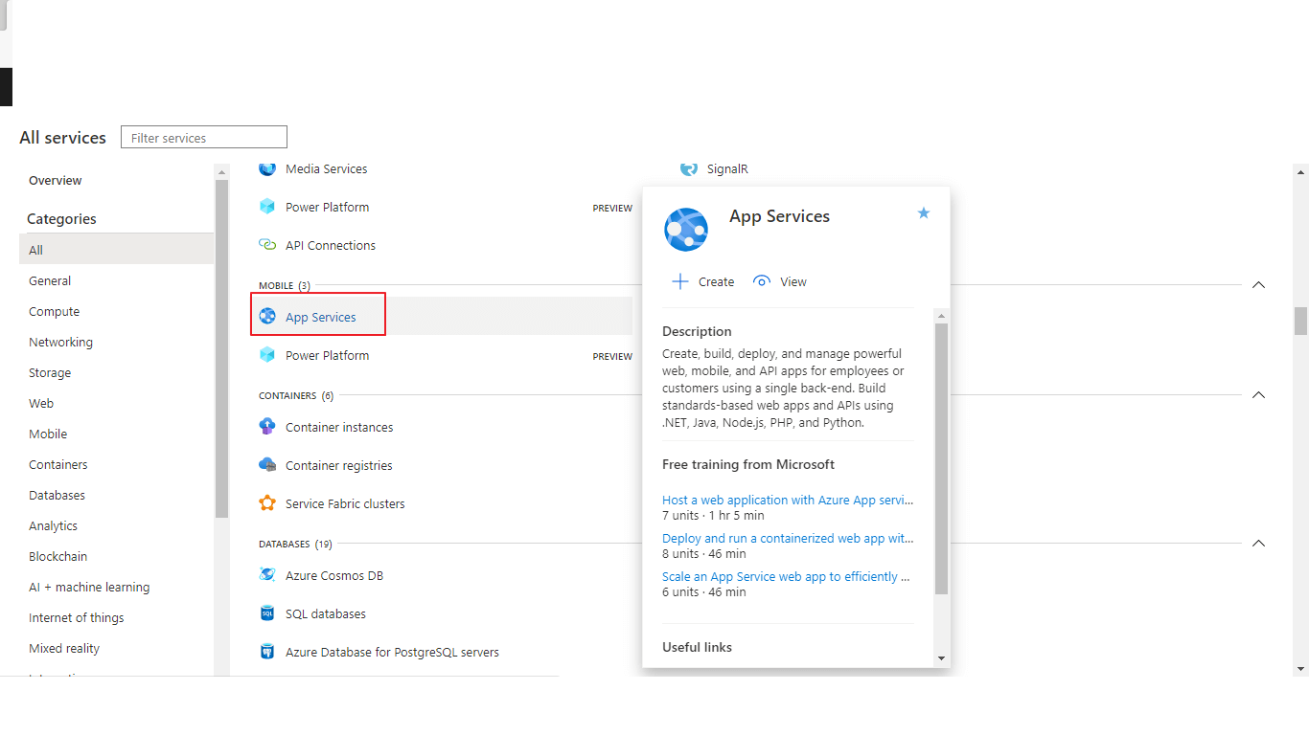This screenshot has width=1309, height=735.
Task: Select the Mixed reality category
Action: click(x=64, y=648)
